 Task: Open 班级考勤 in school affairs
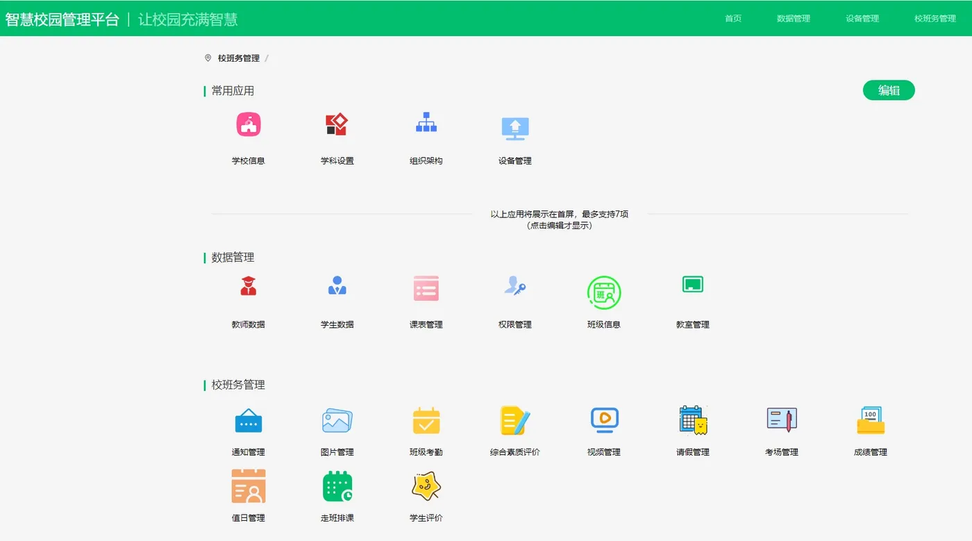tap(426, 420)
